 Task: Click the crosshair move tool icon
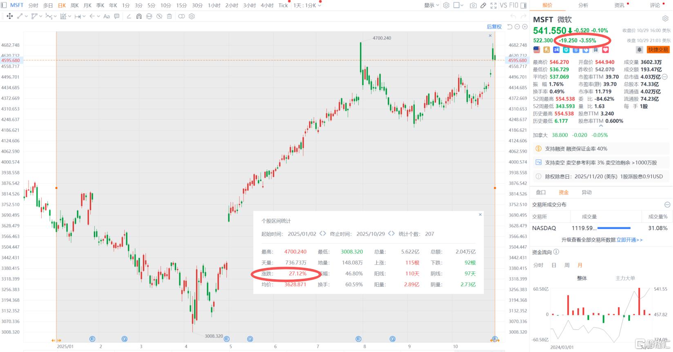(x=10, y=16)
